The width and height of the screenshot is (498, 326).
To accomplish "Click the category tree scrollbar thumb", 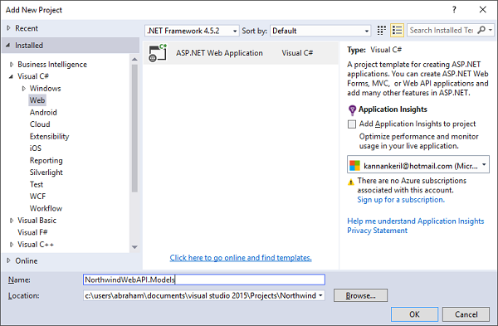I will point(134,129).
